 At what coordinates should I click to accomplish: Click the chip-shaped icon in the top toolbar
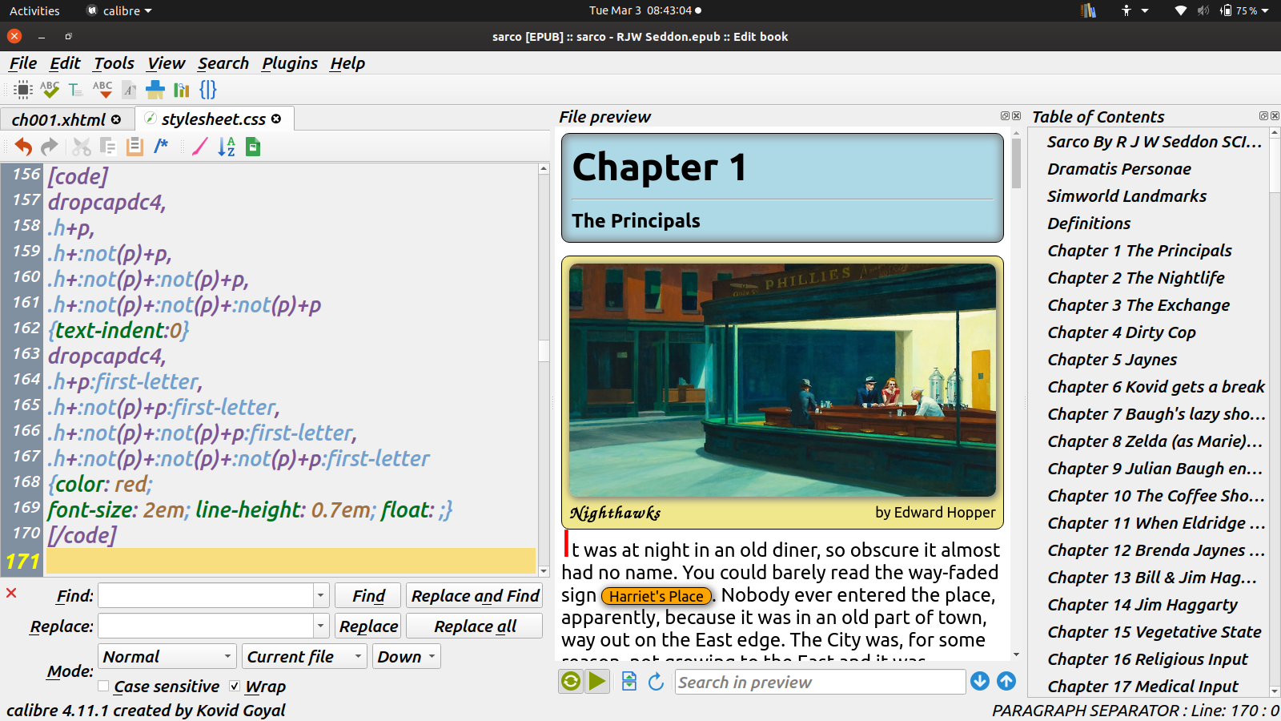tap(23, 90)
